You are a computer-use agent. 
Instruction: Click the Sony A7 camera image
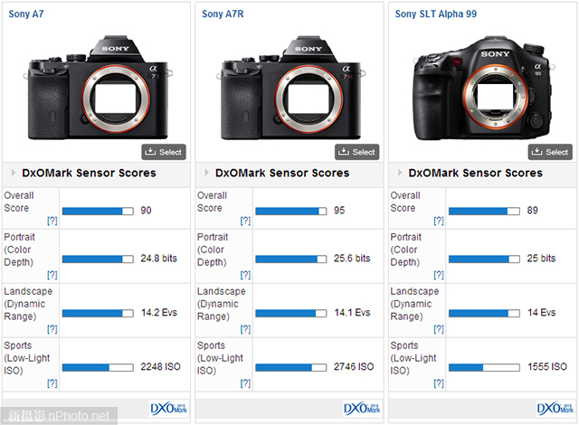click(98, 88)
